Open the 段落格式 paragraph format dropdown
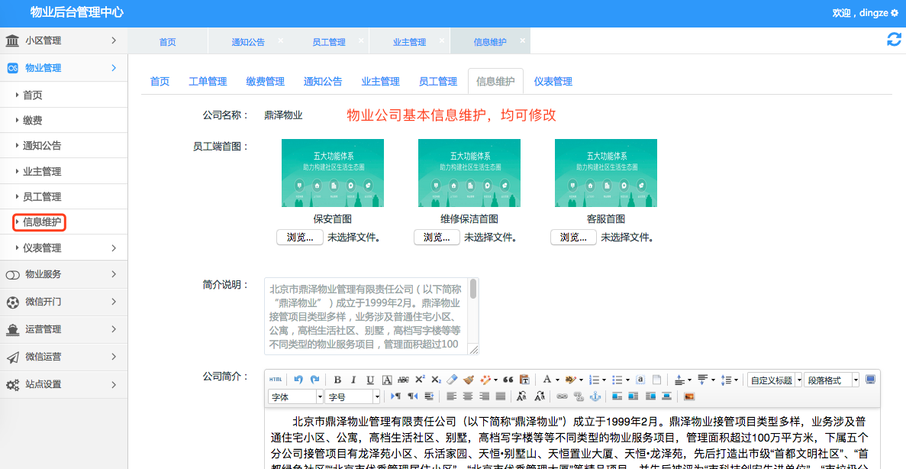 pos(831,380)
